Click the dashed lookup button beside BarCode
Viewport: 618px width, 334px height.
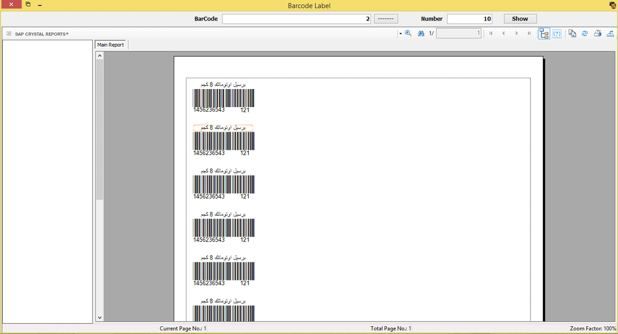click(385, 19)
